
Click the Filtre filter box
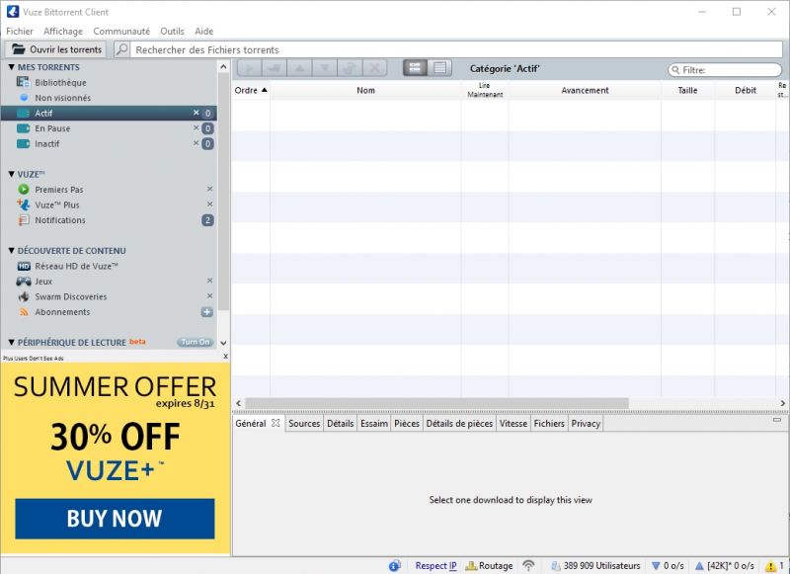click(725, 70)
